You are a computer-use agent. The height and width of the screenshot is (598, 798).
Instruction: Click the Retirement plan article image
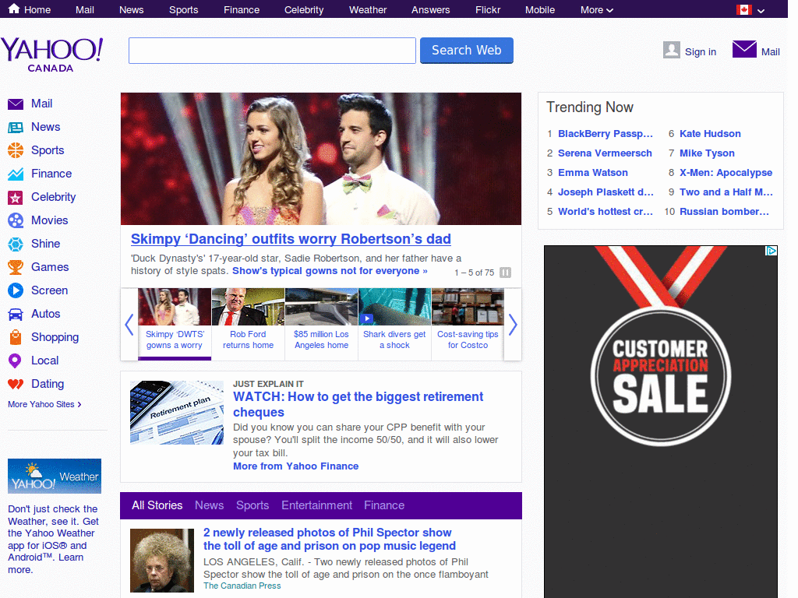coord(177,413)
